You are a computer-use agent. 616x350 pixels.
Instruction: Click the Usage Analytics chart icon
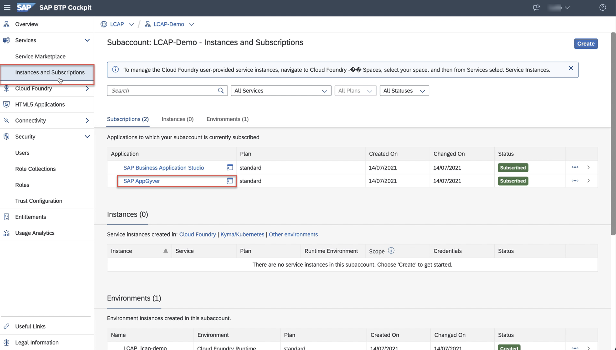click(7, 233)
